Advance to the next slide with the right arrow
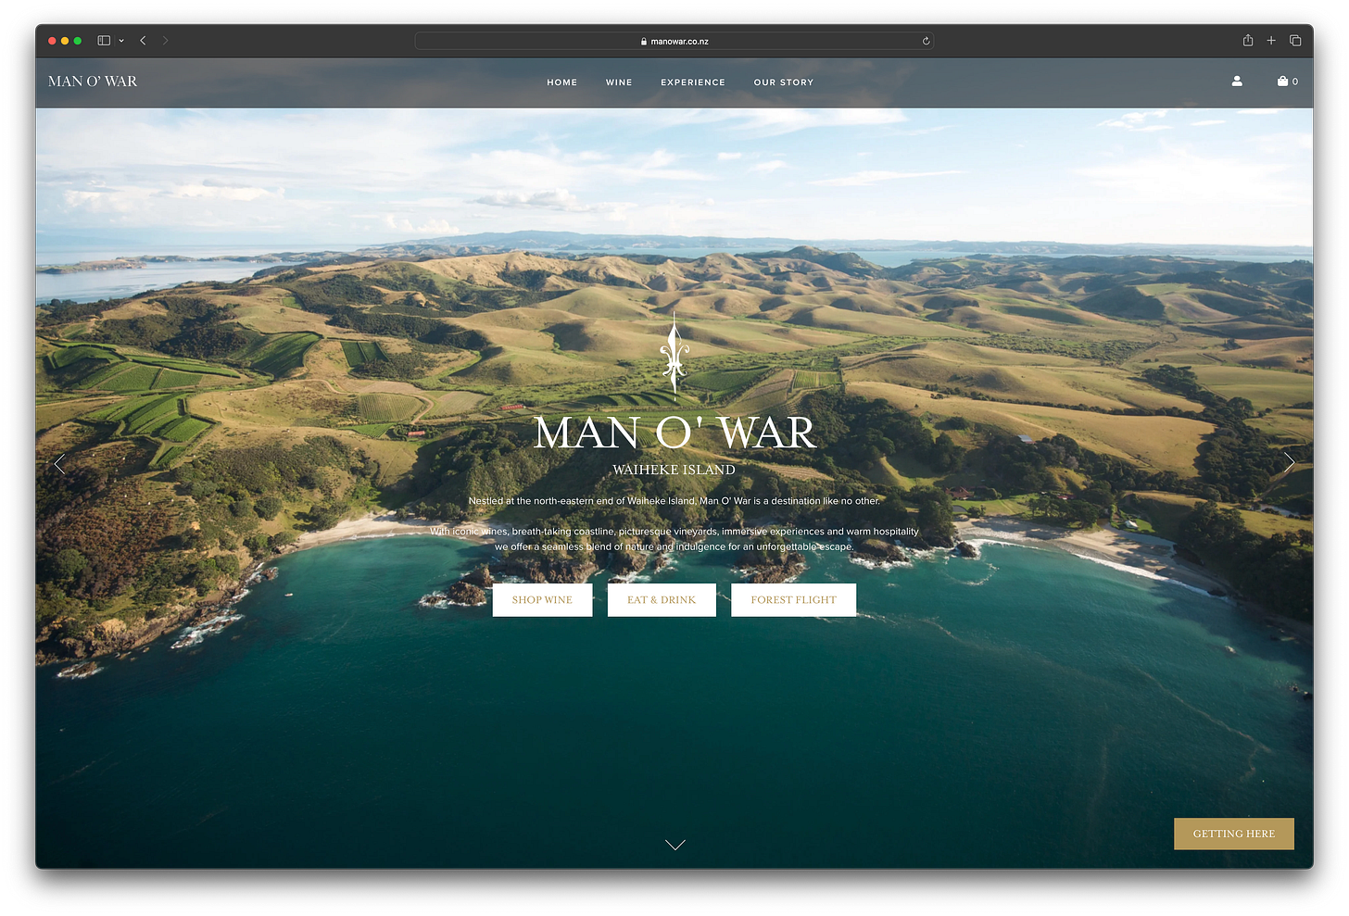Screen dimensions: 1349x916 point(1289,463)
